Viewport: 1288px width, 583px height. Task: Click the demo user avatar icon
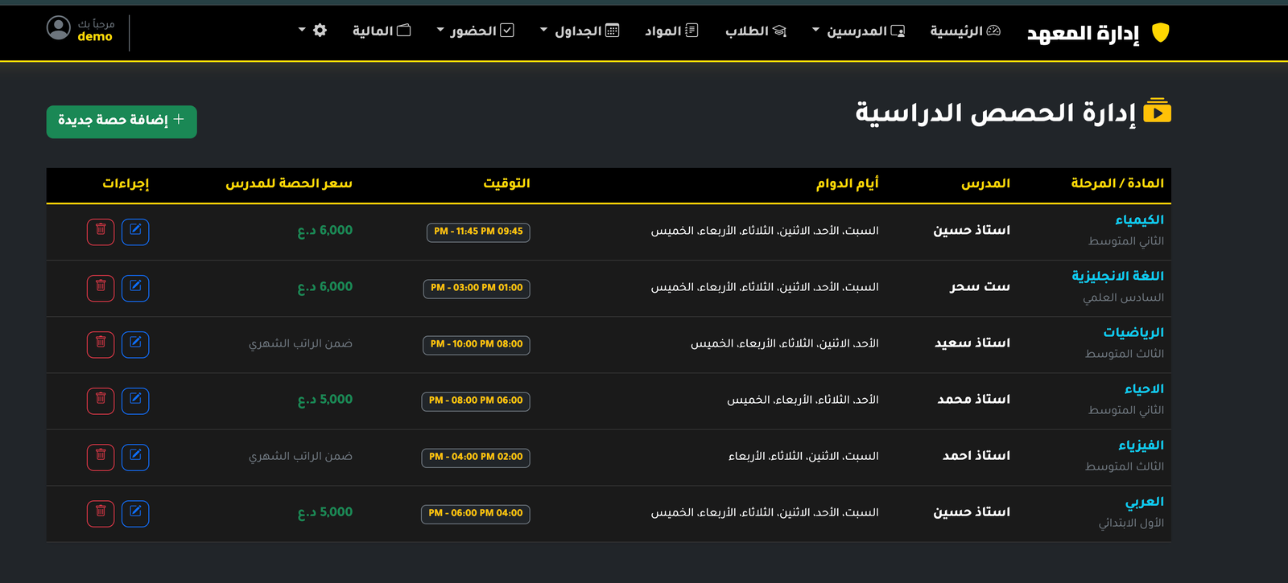pyautogui.click(x=59, y=28)
